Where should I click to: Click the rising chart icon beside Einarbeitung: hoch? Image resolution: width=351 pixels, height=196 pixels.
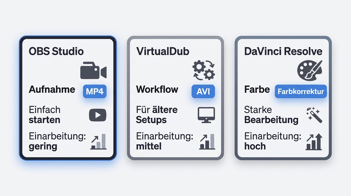pyautogui.click(x=314, y=142)
